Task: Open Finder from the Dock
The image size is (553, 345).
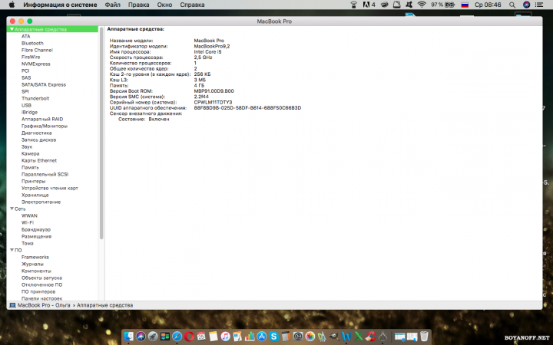Action: point(129,337)
